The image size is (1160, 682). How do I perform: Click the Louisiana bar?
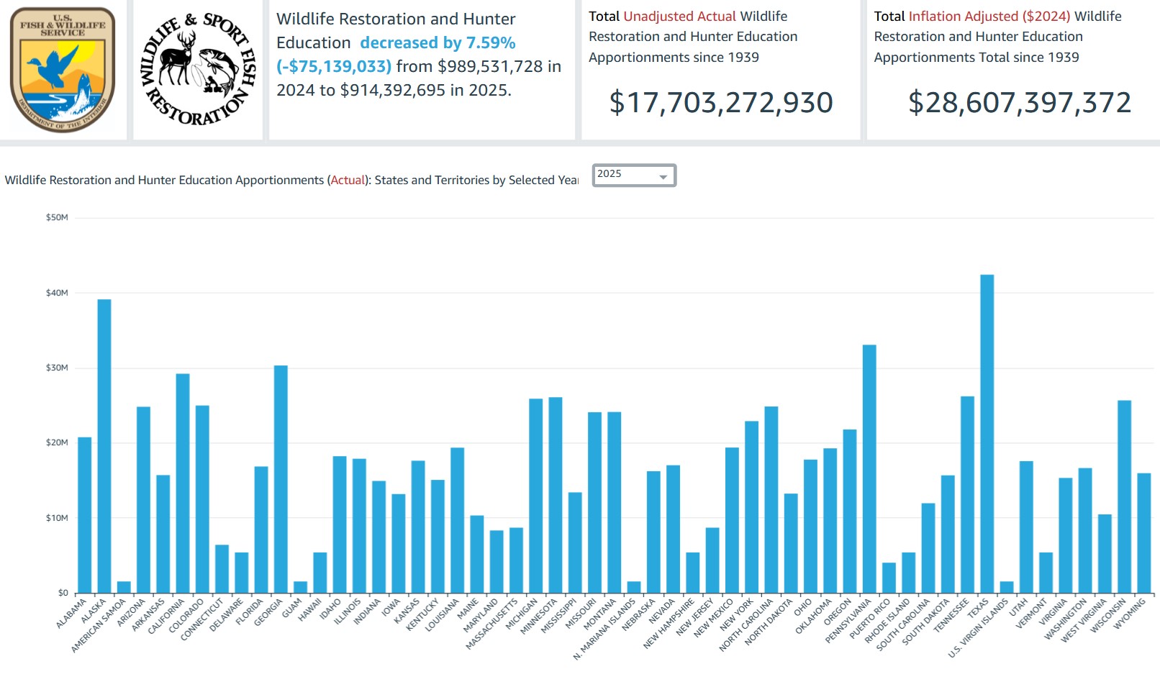(x=457, y=521)
